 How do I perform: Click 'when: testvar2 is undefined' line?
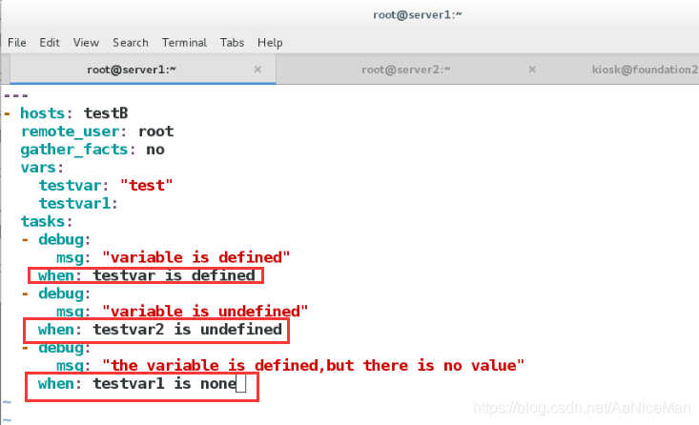pyautogui.click(x=159, y=330)
